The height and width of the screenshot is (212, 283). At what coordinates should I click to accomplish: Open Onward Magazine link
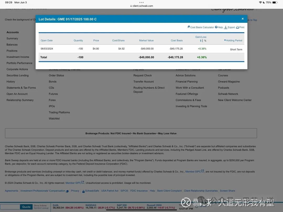click(x=229, y=81)
